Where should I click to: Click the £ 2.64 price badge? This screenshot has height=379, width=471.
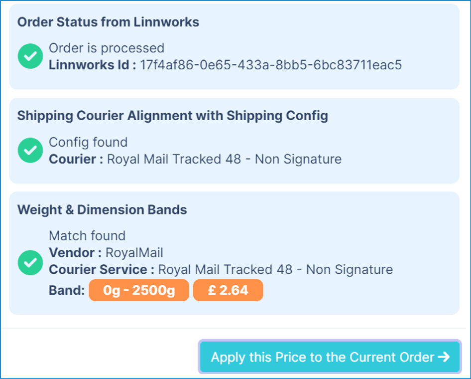(x=228, y=290)
